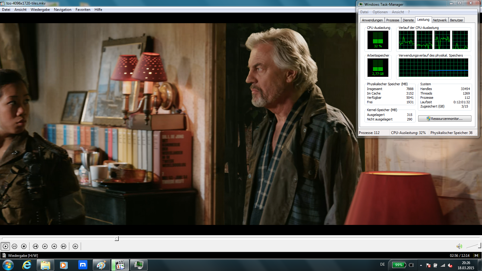The height and width of the screenshot is (271, 482).
Task: Click the second CPU core history graph
Action: coord(424,40)
